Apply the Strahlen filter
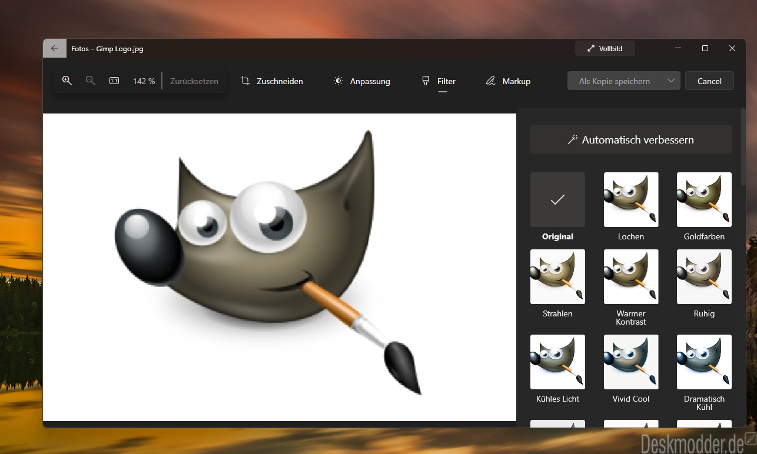This screenshot has width=757, height=454. [x=557, y=276]
